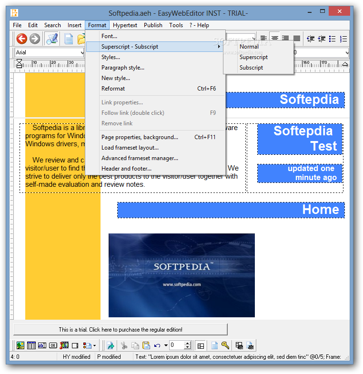Open the ? - Help menu
Screen dimensions: 363x374
[199, 25]
